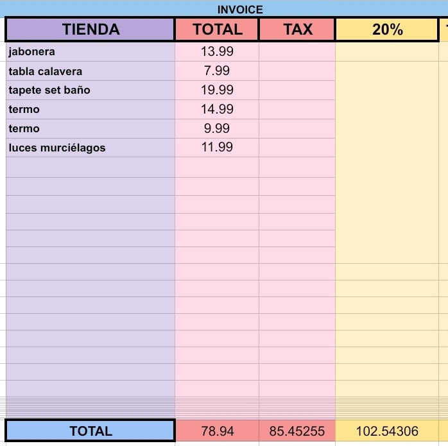This screenshot has width=448, height=446.
Task: Click the TIENDA column header
Action: tap(90, 30)
